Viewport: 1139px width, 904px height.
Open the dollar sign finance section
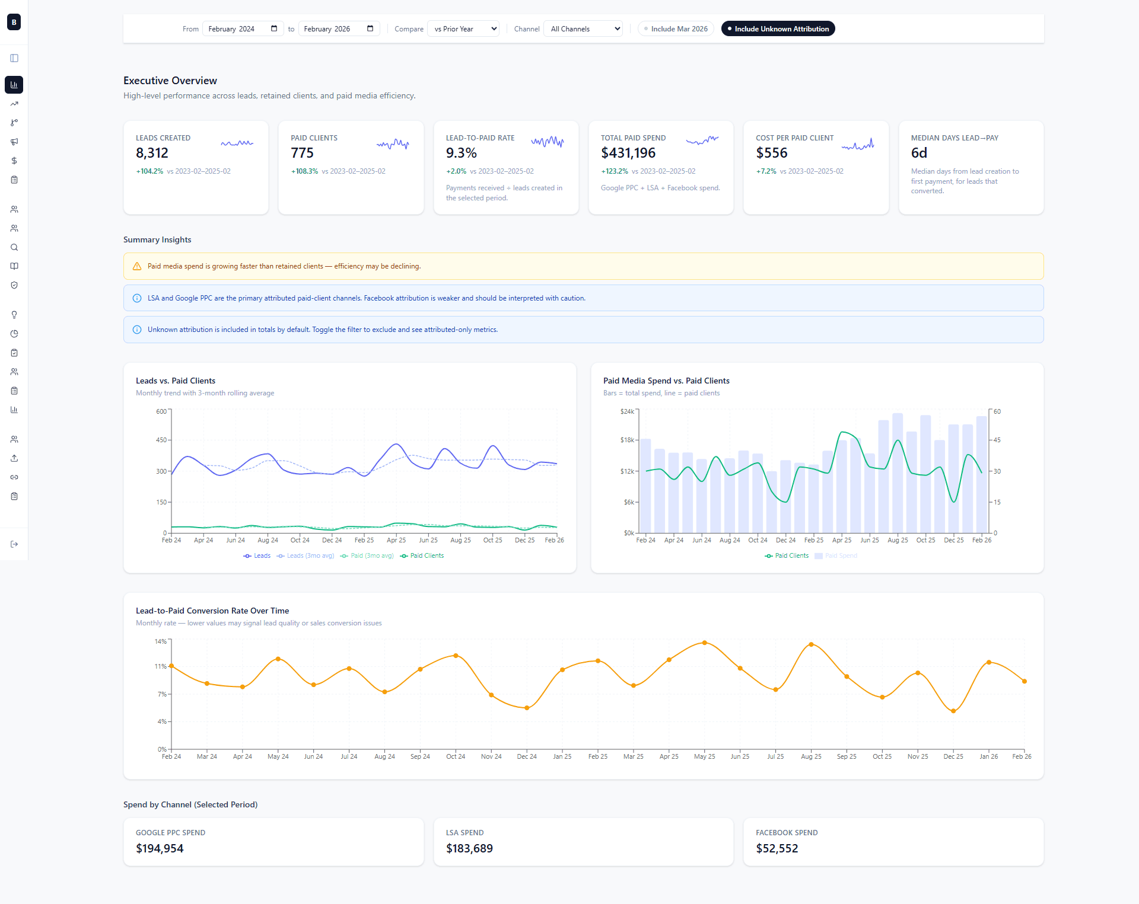click(14, 161)
